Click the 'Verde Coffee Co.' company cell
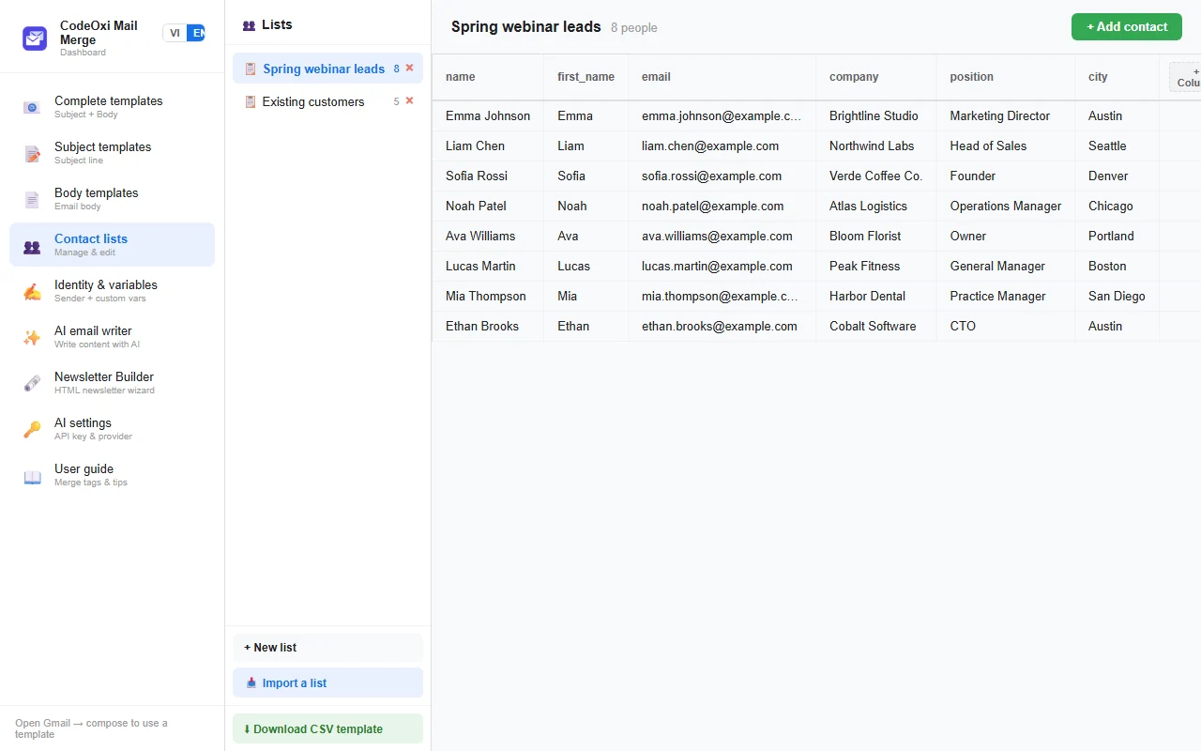The width and height of the screenshot is (1201, 751). click(x=876, y=176)
